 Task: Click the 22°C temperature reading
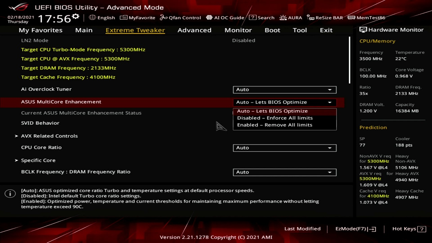click(401, 59)
